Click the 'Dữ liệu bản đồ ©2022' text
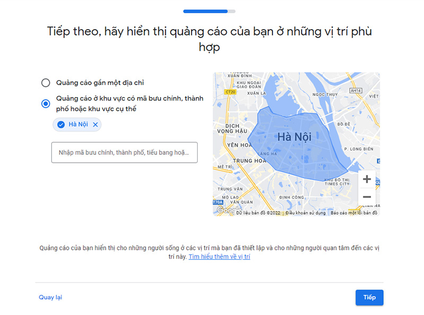 click(x=258, y=213)
